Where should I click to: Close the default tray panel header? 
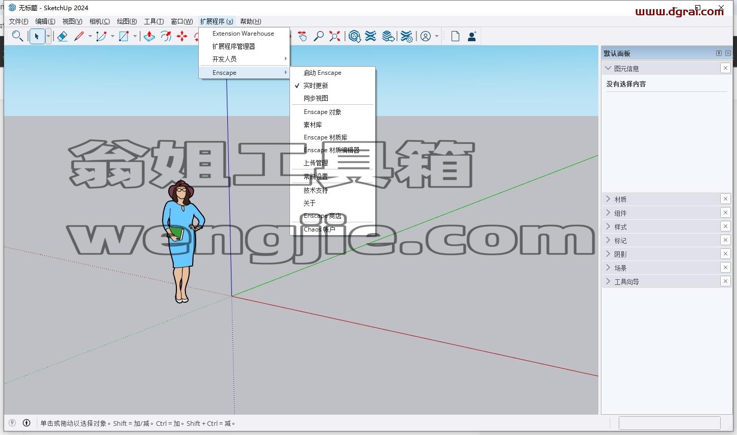click(x=728, y=53)
